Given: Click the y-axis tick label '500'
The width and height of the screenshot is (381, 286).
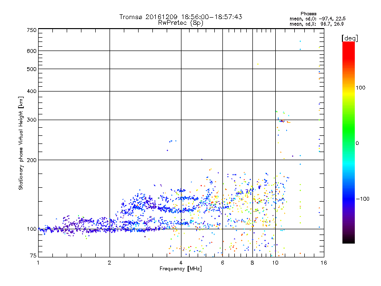Looking at the screenshot, I should (x=32, y=69).
